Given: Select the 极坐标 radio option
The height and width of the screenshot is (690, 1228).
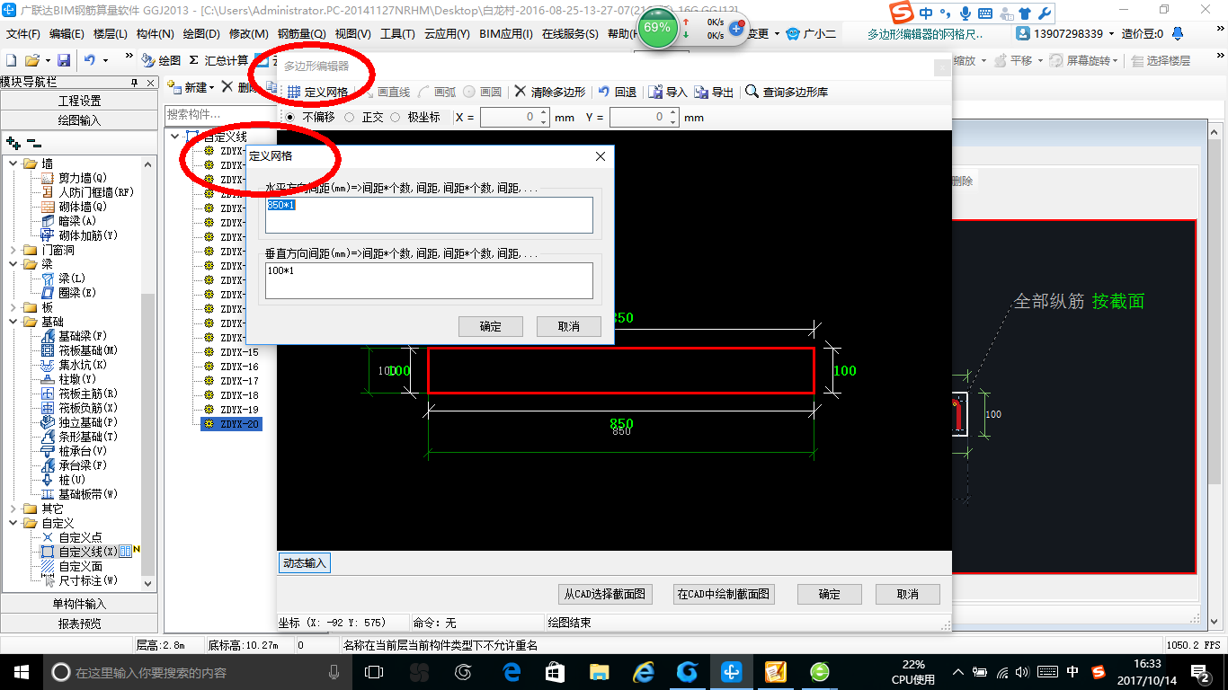Looking at the screenshot, I should pyautogui.click(x=396, y=117).
